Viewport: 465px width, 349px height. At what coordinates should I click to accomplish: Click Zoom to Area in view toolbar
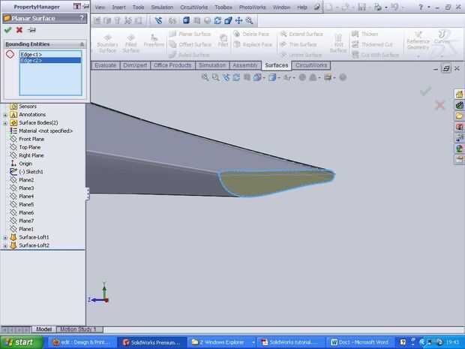click(x=215, y=77)
